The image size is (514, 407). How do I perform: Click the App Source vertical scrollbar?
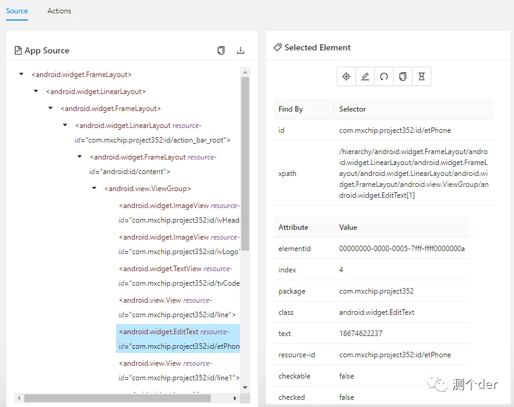pyautogui.click(x=245, y=164)
